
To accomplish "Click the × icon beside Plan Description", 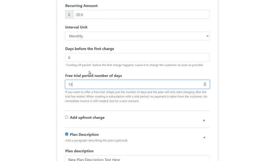I will coord(204,138).
